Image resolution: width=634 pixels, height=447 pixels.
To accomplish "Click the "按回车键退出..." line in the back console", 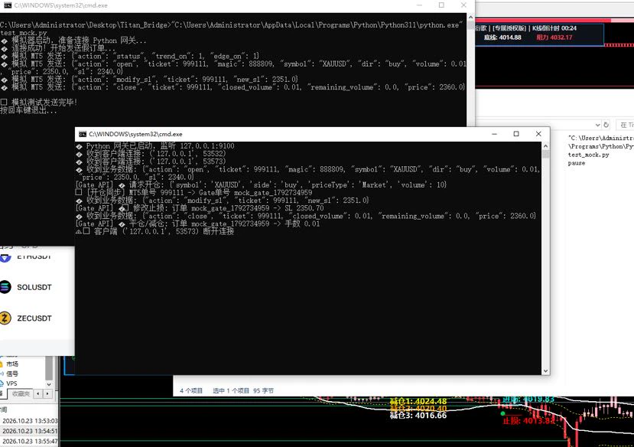I will coord(28,110).
